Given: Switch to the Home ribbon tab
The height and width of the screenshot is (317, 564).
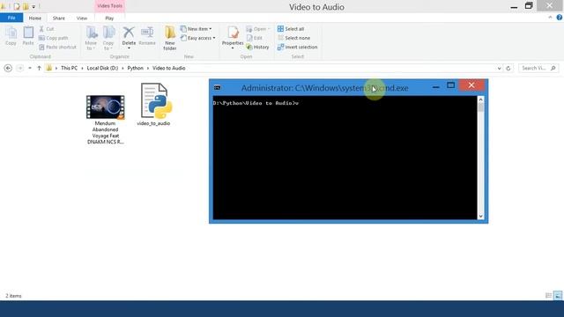Looking at the screenshot, I should [x=35, y=18].
